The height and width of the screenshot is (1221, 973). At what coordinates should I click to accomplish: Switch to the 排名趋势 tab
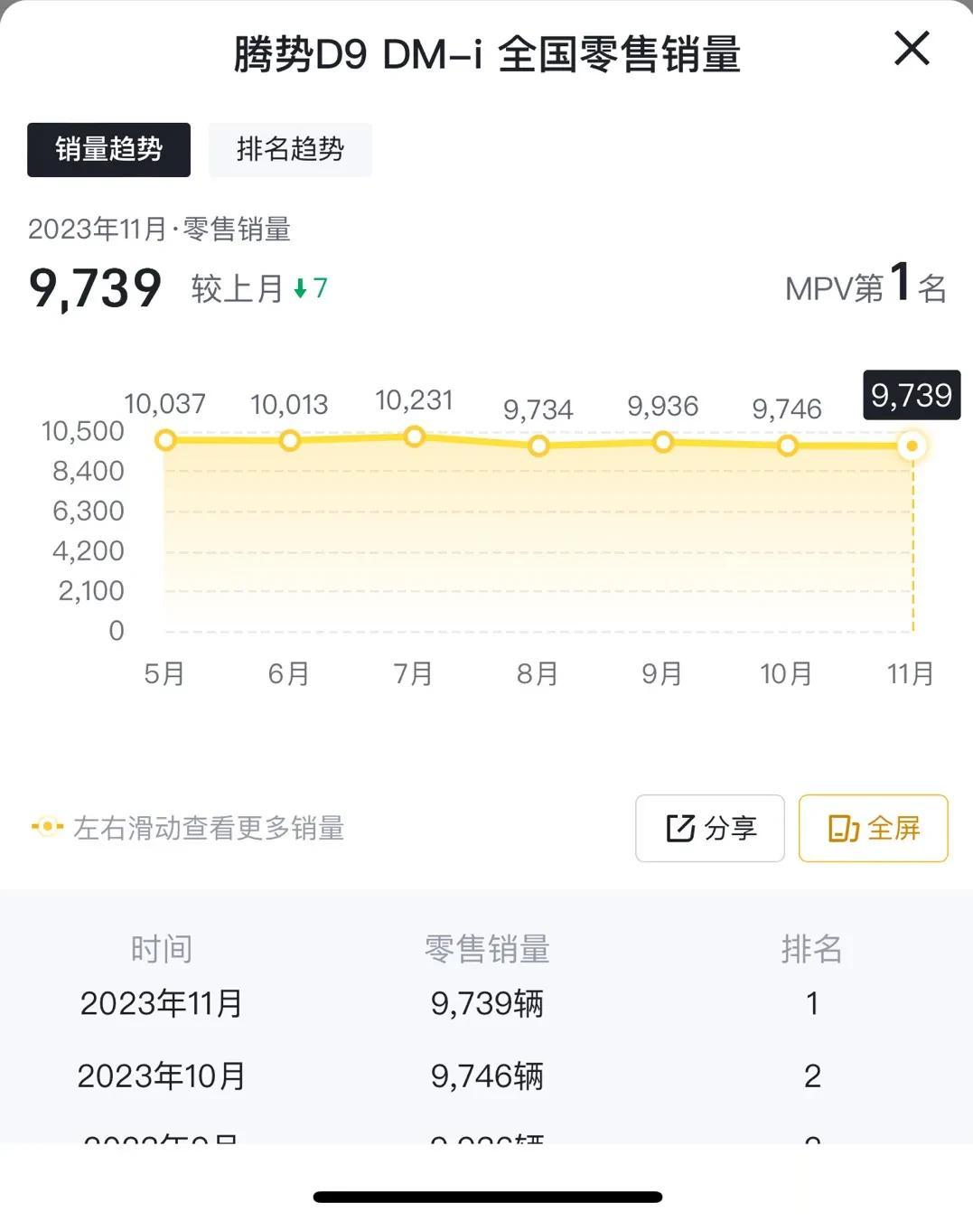(x=290, y=149)
